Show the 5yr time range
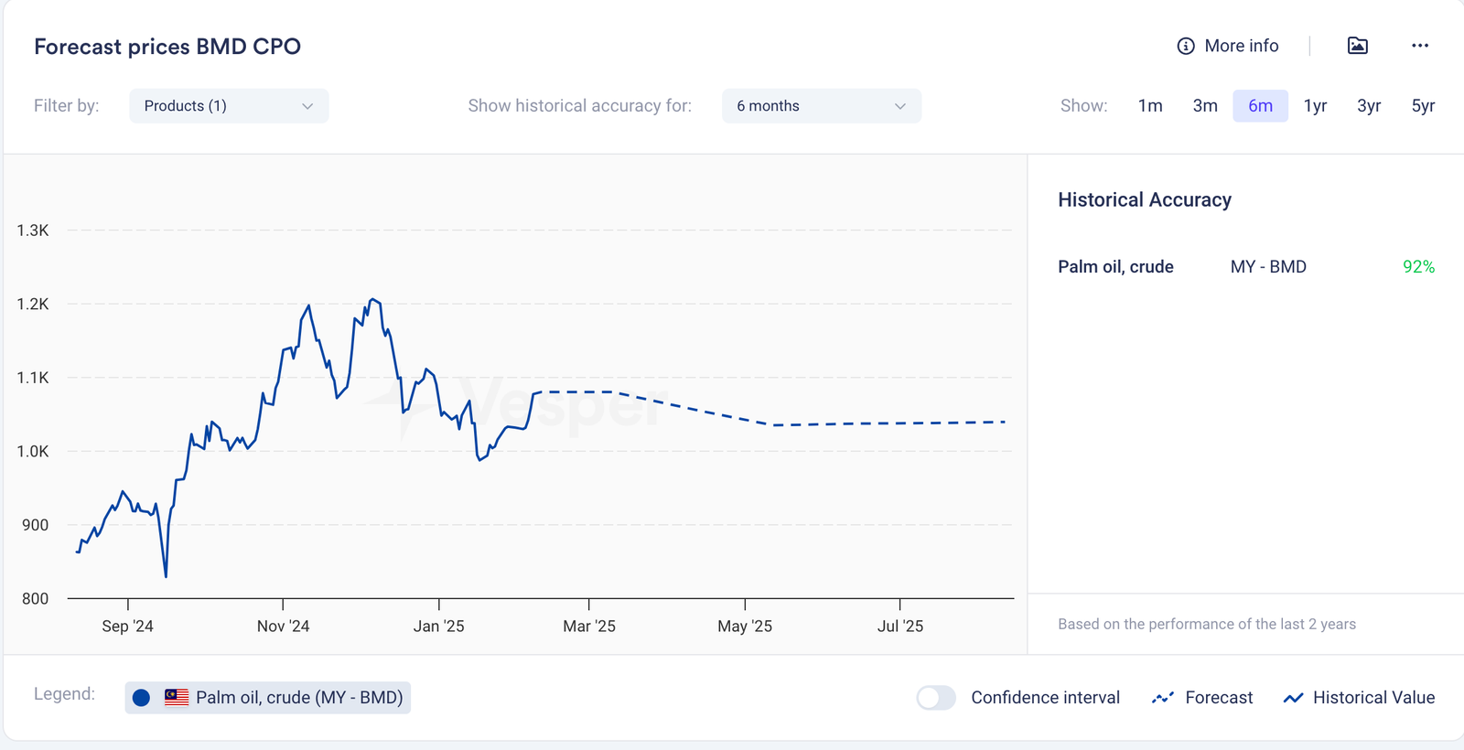Image resolution: width=1464 pixels, height=750 pixels. tap(1423, 106)
